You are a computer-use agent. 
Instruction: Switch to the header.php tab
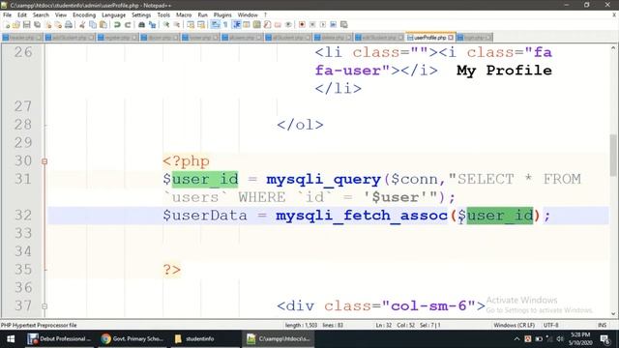[21, 38]
